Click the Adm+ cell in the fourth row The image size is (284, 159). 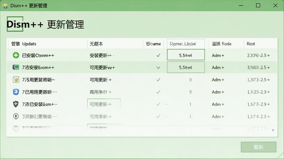(218, 92)
